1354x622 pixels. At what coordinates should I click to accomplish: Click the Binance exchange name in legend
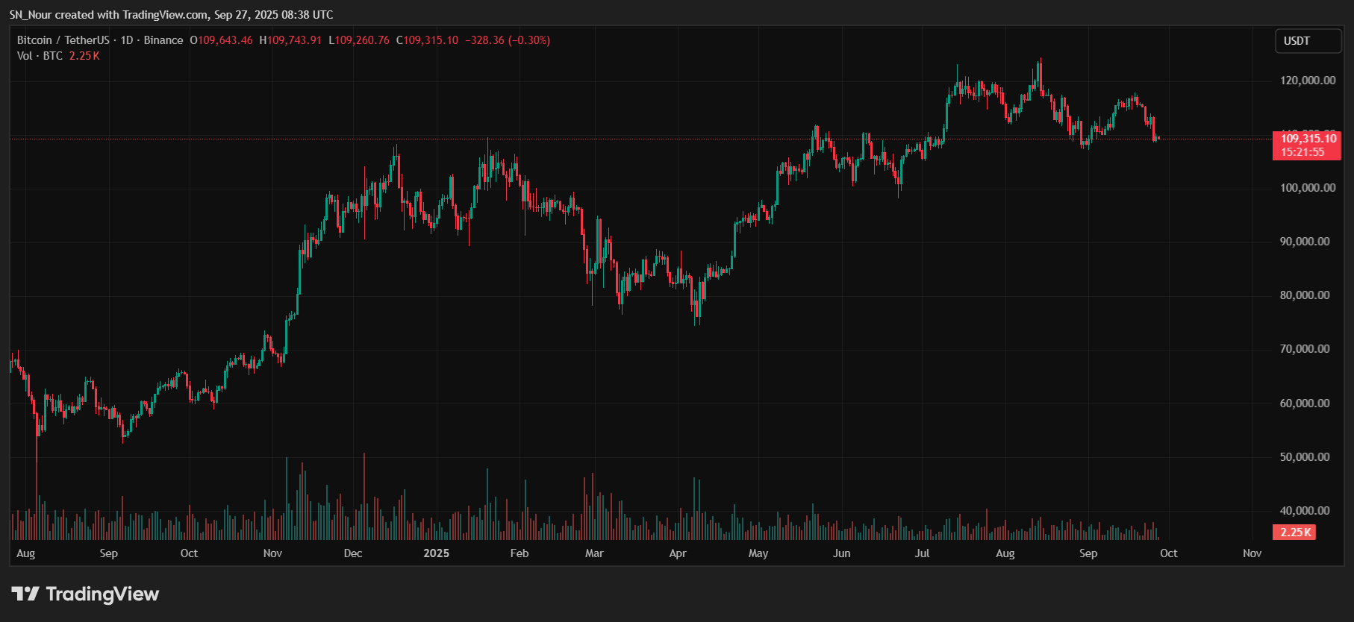(163, 40)
